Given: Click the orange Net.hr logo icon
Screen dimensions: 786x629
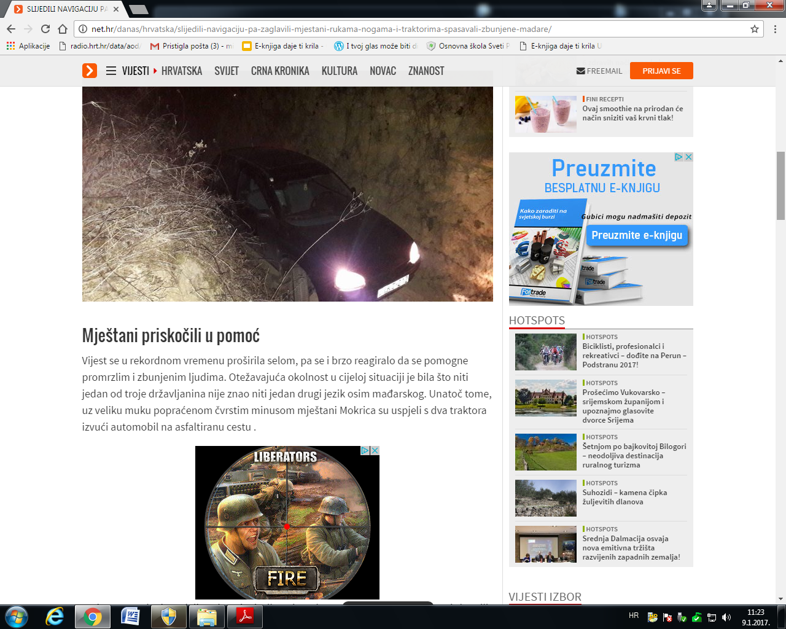Looking at the screenshot, I should (90, 71).
